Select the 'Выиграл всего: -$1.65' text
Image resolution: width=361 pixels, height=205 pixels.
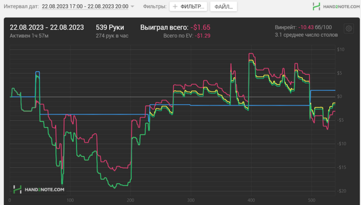tap(175, 27)
